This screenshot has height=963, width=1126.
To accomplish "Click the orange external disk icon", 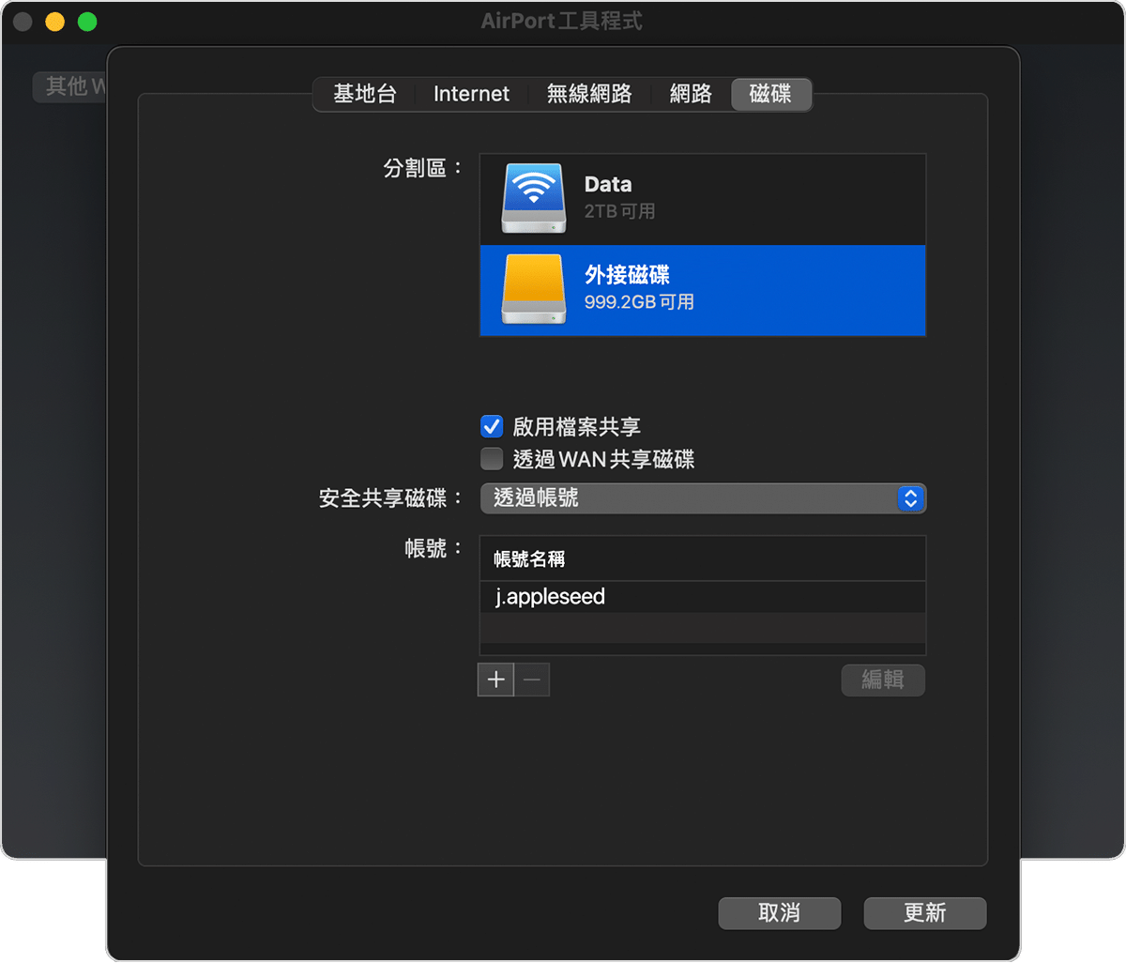I will tap(532, 290).
